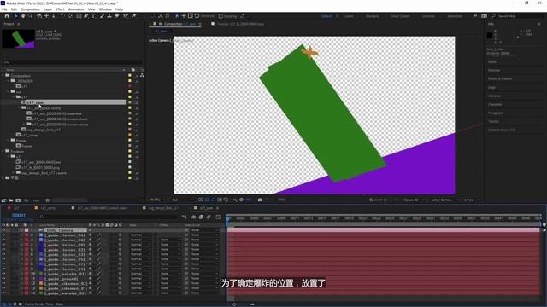Select the Clone Stamp tool

[109, 16]
